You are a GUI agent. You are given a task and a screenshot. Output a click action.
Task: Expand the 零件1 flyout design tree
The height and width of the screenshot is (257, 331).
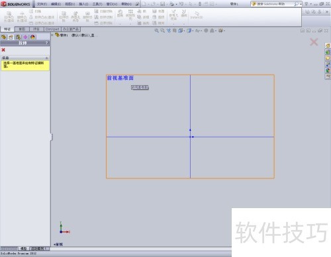click(x=52, y=35)
